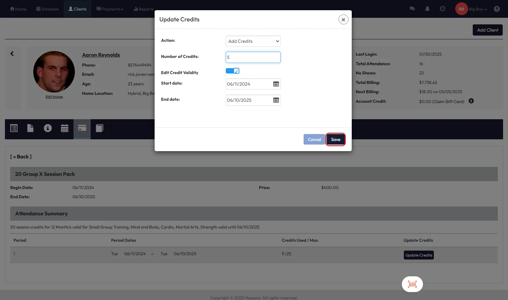508x300 pixels.
Task: Click the Number of Credits input field
Action: [x=253, y=57]
